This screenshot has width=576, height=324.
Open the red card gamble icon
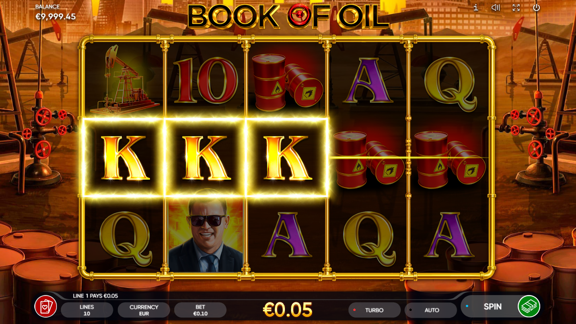tap(46, 307)
